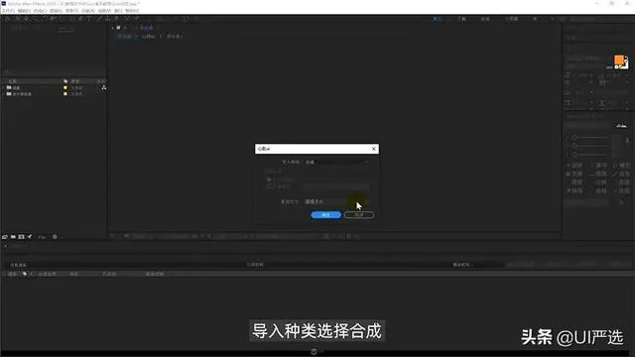This screenshot has height=357, width=635.
Task: Click the label tag column header in Project panel
Action: [x=65, y=81]
